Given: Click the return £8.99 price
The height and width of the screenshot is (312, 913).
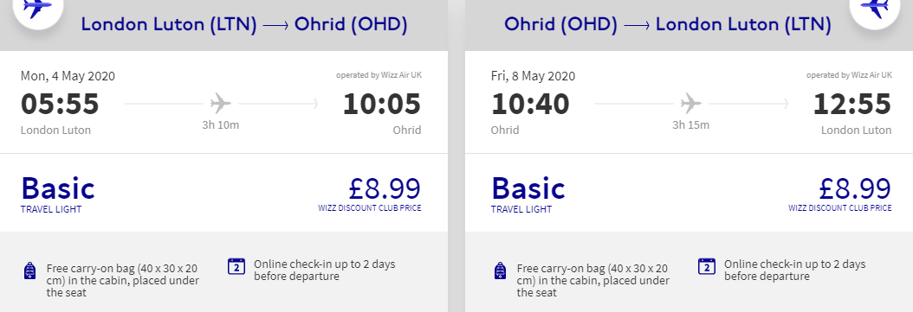Looking at the screenshot, I should coord(855,188).
